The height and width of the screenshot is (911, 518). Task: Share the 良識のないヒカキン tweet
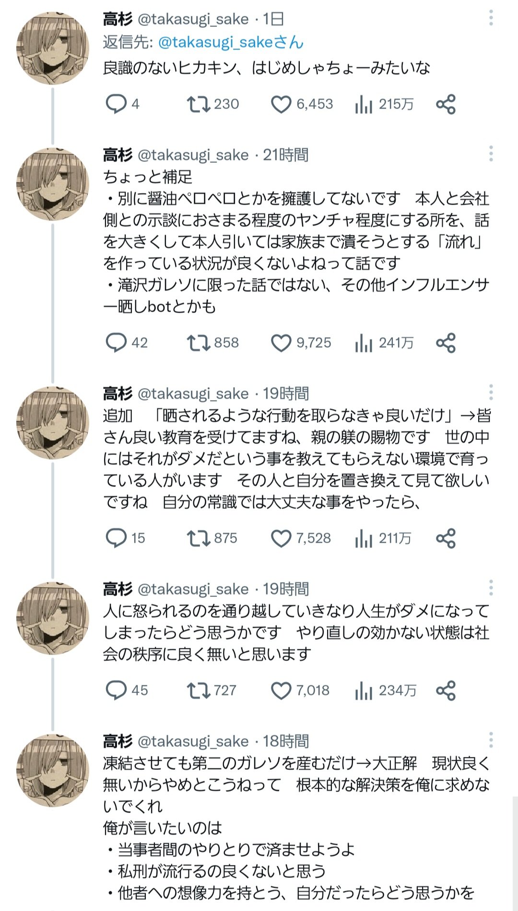pos(446,104)
